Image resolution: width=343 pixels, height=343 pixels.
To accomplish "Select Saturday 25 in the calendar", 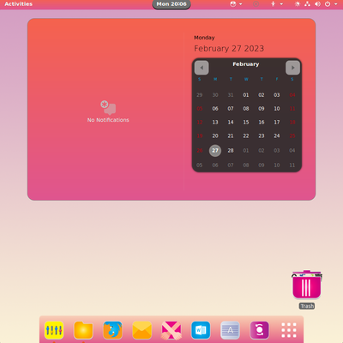I will (x=292, y=136).
